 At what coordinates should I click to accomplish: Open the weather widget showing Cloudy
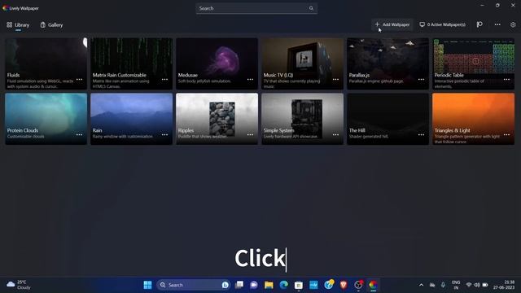19,285
